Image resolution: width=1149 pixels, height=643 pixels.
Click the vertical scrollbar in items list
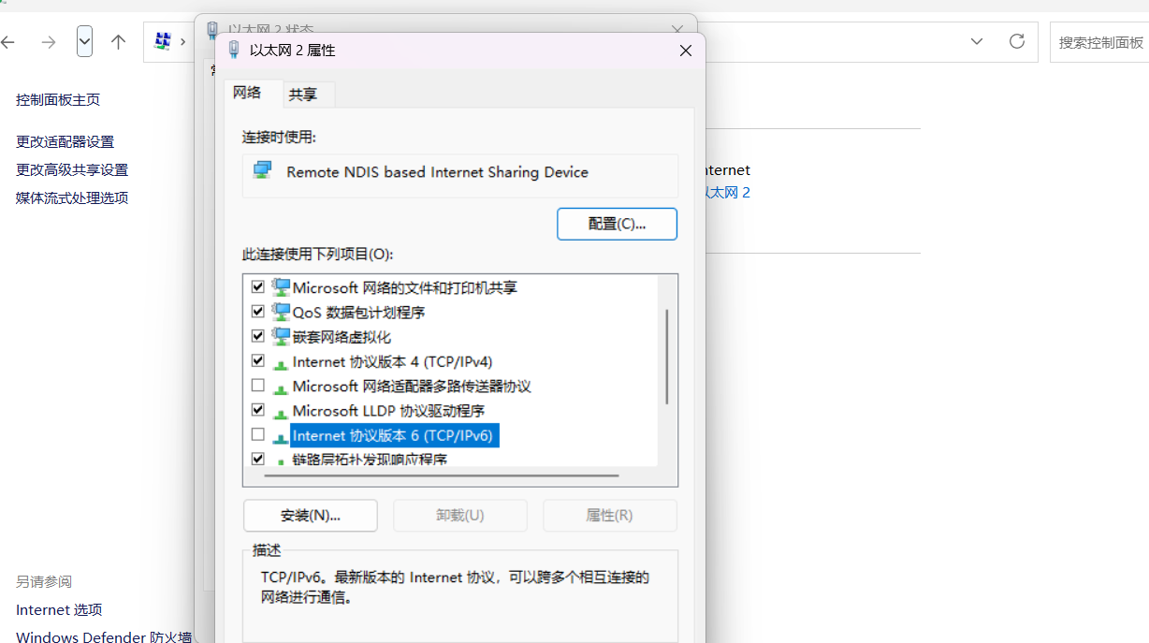[x=667, y=356]
